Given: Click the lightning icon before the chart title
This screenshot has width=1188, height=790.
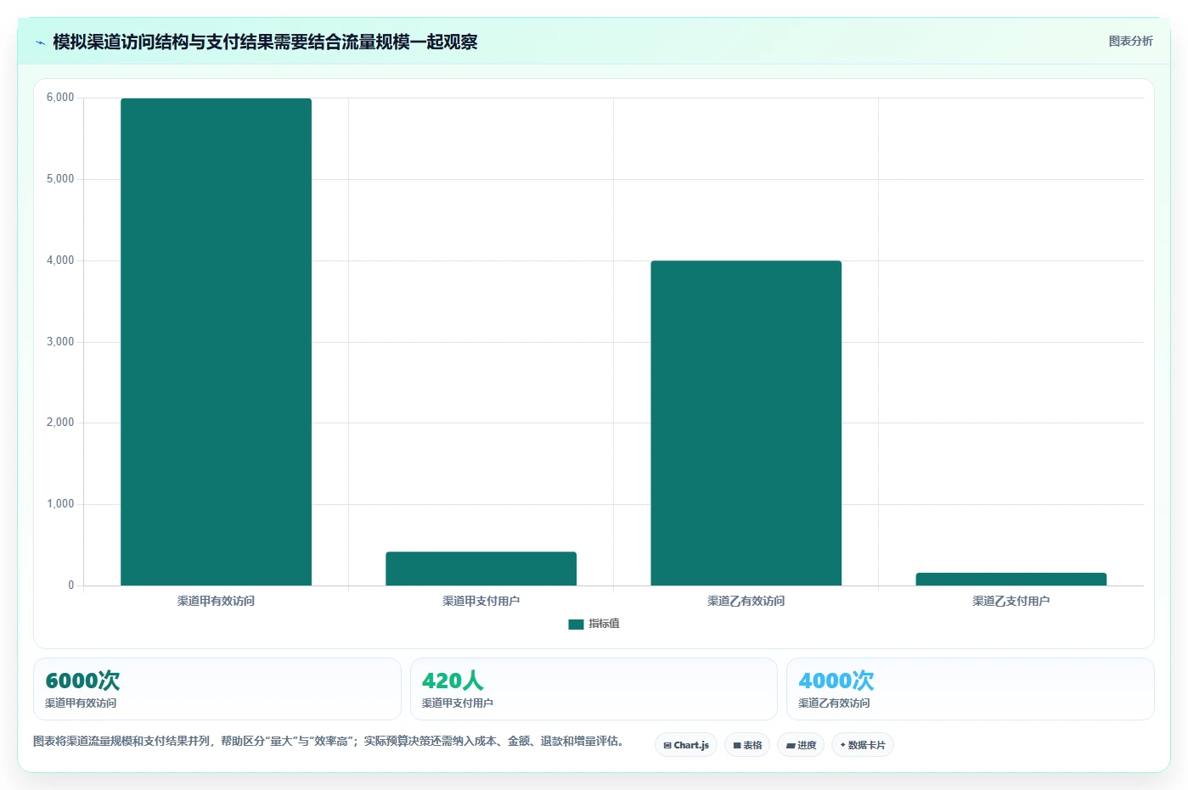Looking at the screenshot, I should pos(40,42).
